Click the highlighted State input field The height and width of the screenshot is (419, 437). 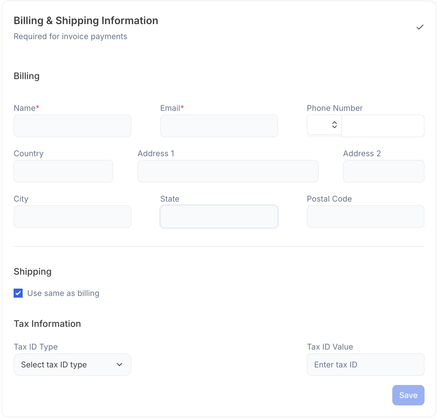pyautogui.click(x=218, y=216)
